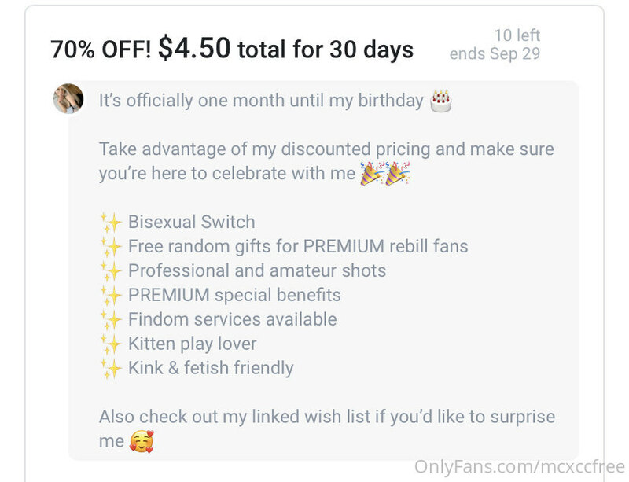
Task: Select the 70% OFF $4.50 offer heading
Action: click(232, 49)
